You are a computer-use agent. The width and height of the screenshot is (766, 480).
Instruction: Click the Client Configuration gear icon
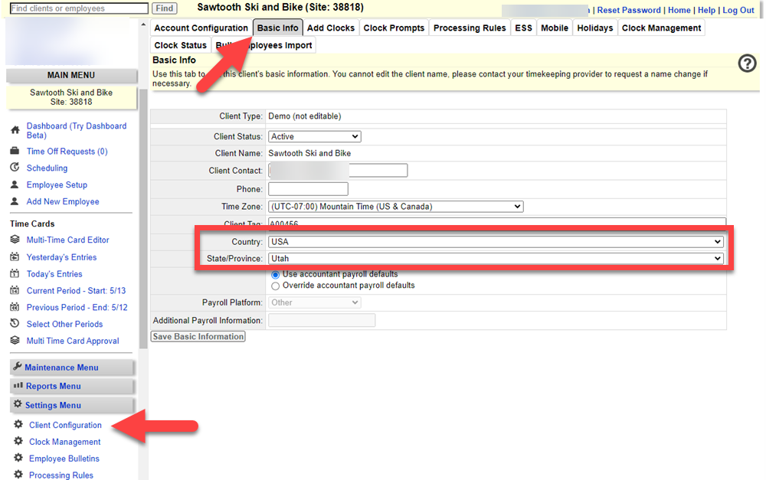(18, 425)
